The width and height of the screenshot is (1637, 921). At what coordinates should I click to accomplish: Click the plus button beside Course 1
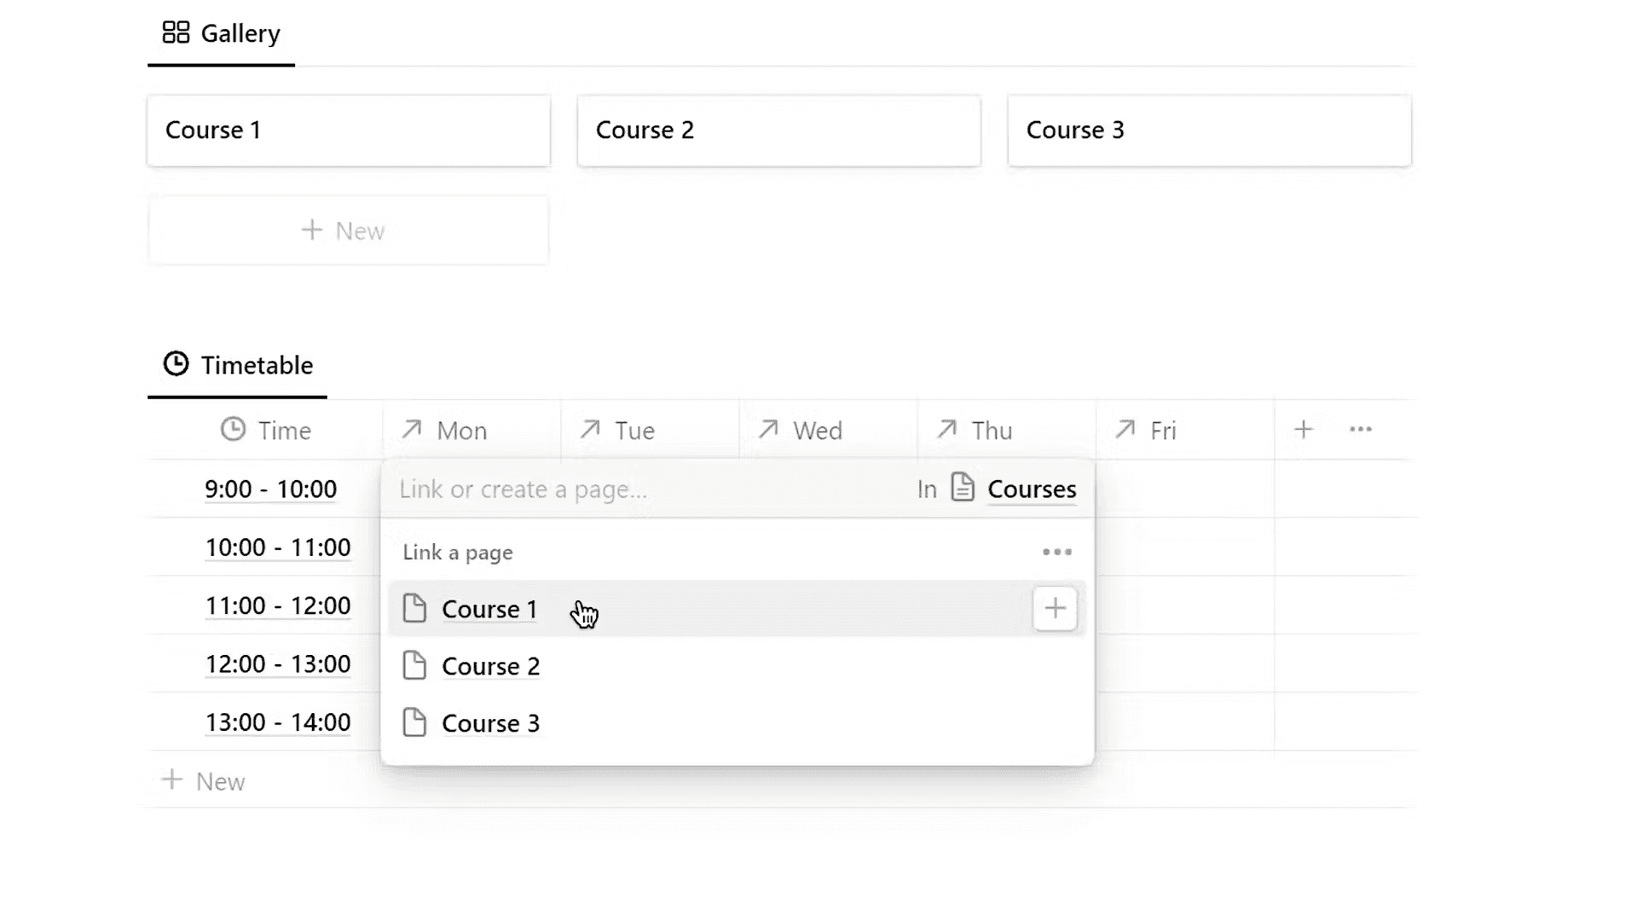click(x=1055, y=609)
